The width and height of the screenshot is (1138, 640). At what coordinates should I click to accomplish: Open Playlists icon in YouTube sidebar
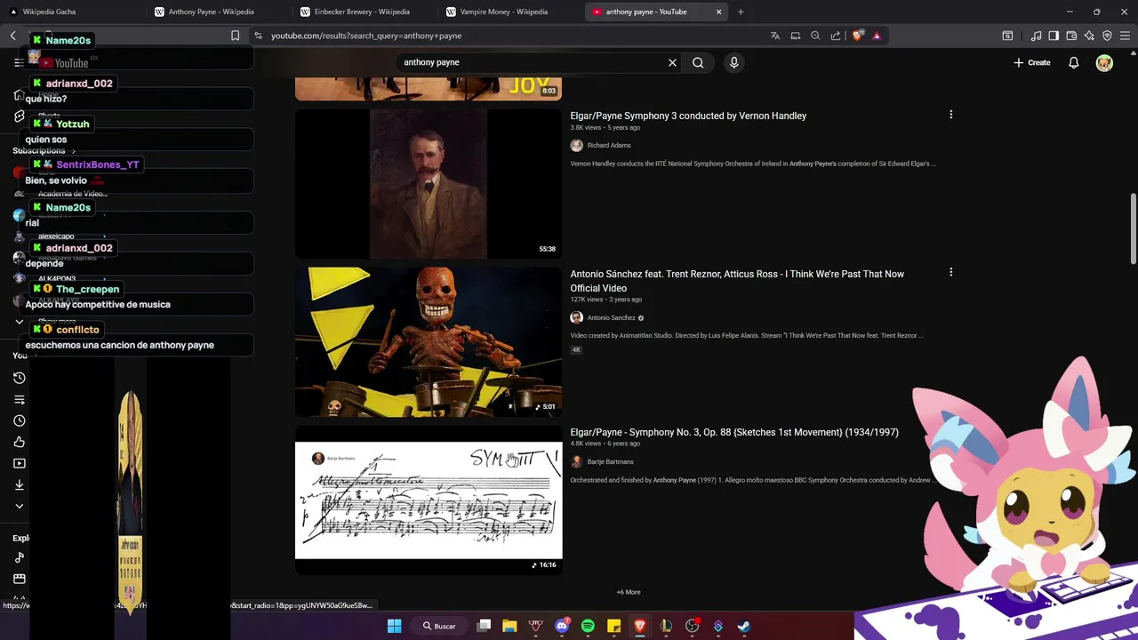click(20, 399)
